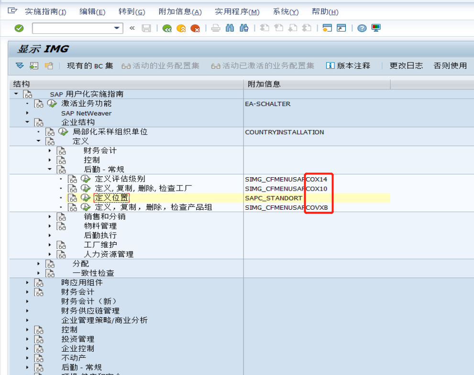Click the add to subtree icon in IMG toolbar
Viewport: 474px width, 375px height.
(34, 65)
